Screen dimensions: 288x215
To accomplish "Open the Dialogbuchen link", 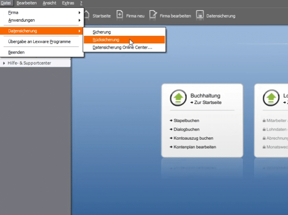I will (x=187, y=130).
